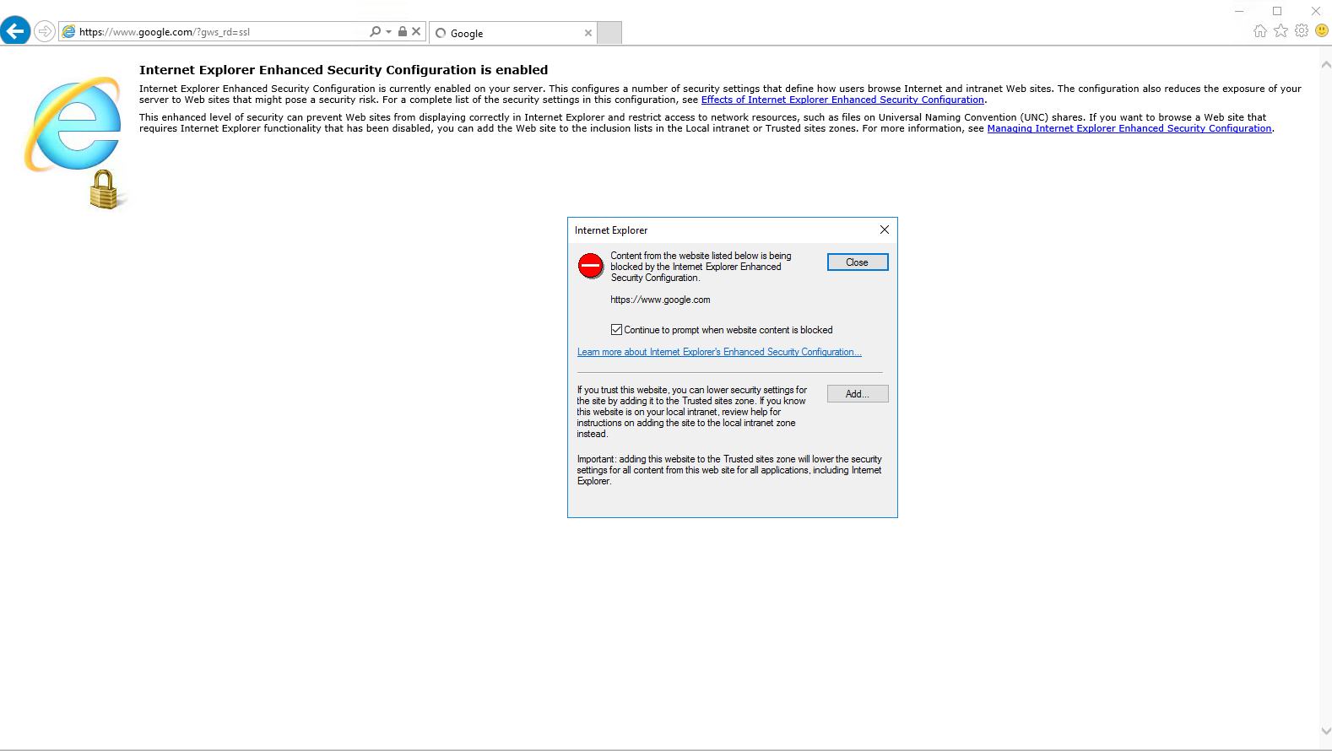Minimize the Internet Explorer window
1332x751 pixels.
[1239, 11]
